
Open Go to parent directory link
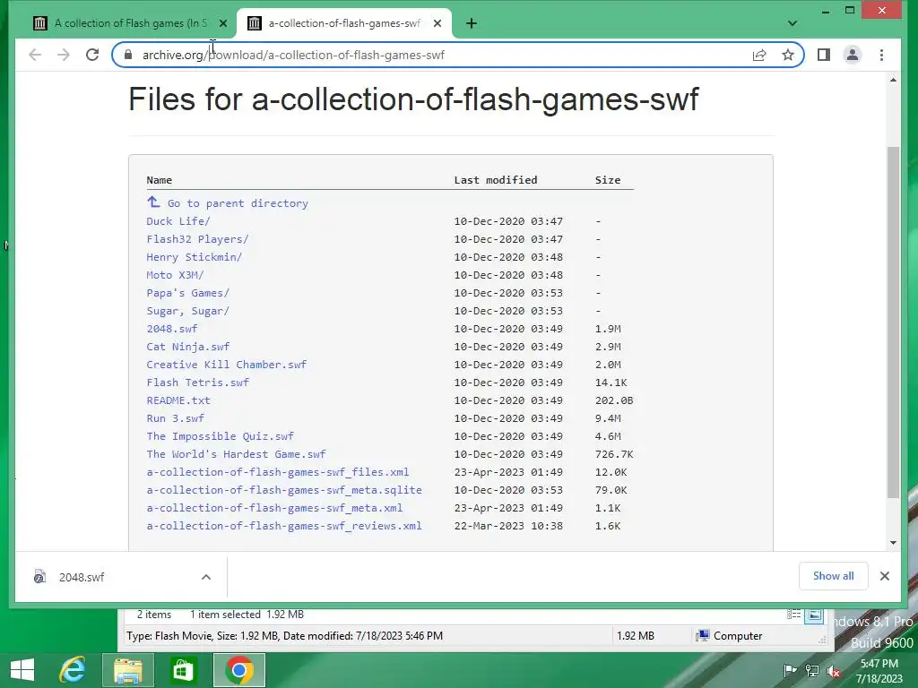click(238, 203)
